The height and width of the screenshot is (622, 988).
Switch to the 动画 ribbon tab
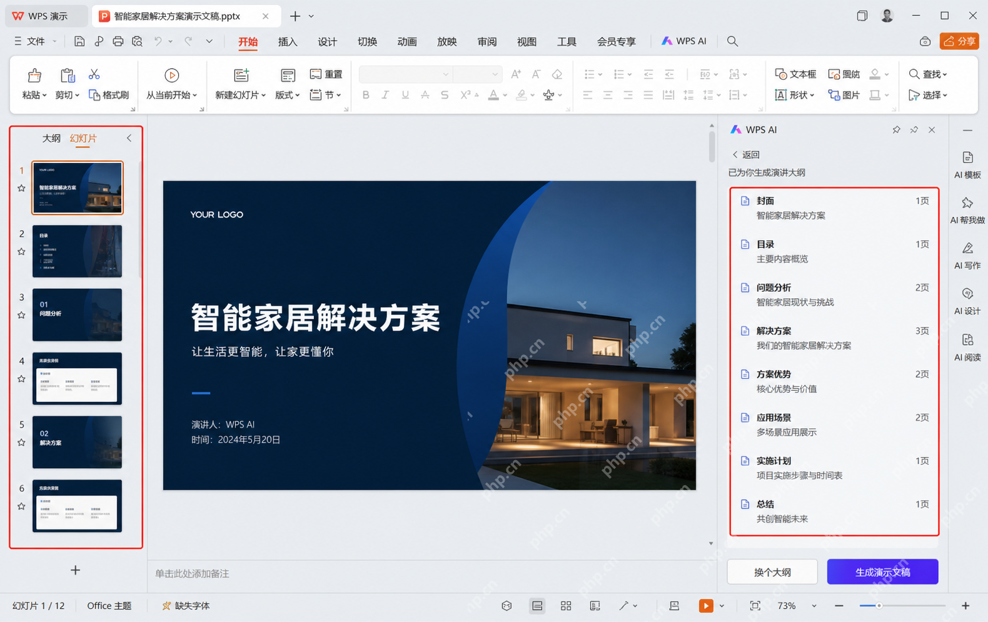(407, 42)
